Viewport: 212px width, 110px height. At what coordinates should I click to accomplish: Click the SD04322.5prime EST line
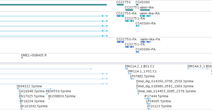click(x=34, y=89)
